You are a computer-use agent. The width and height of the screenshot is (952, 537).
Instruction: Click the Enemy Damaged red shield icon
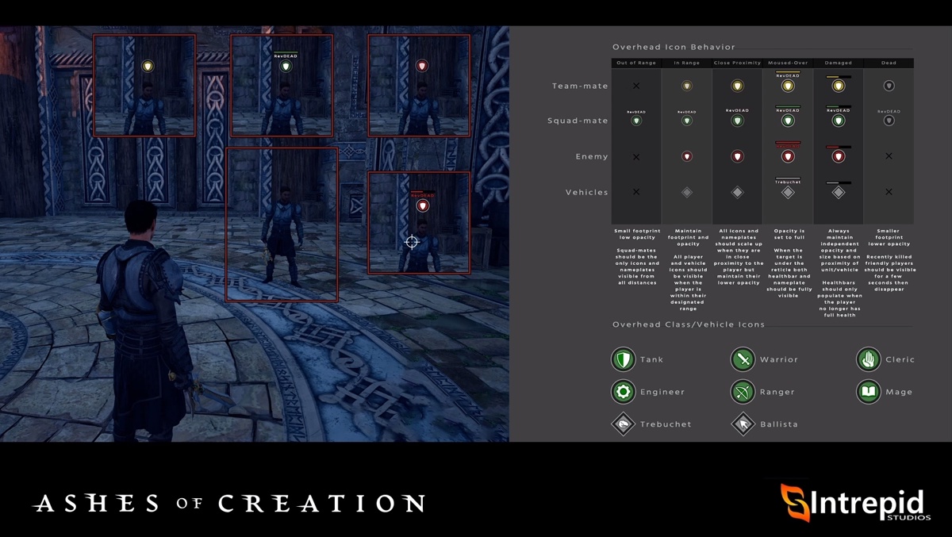pyautogui.click(x=839, y=157)
